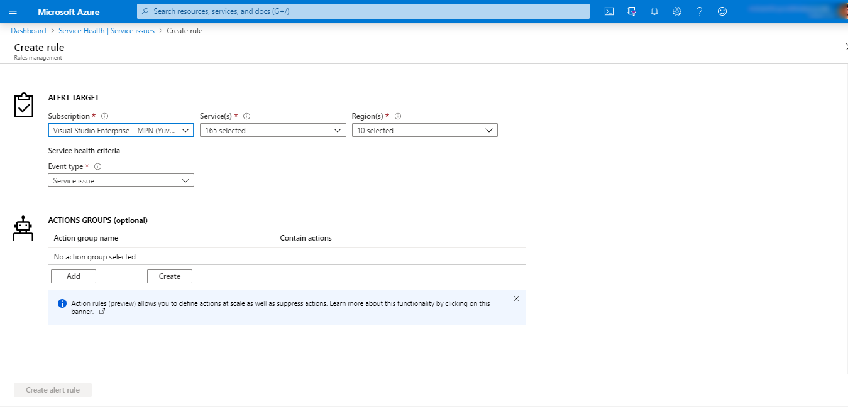Click the Create action group button

coord(170,276)
